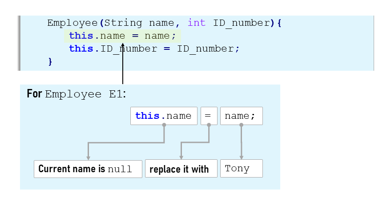Click the "name;" box in the diagram
This screenshot has width=391, height=202.
[x=241, y=116]
